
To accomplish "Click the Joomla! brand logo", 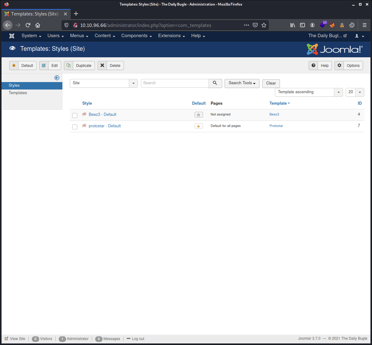I will tap(335, 49).
